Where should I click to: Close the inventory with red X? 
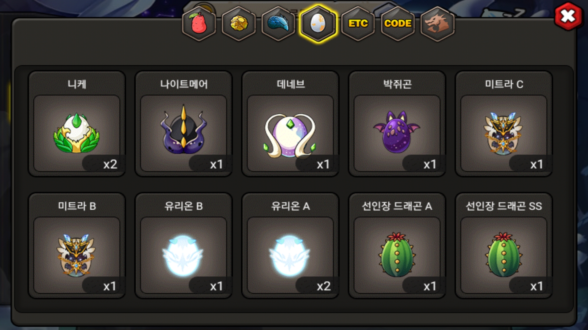(x=568, y=16)
